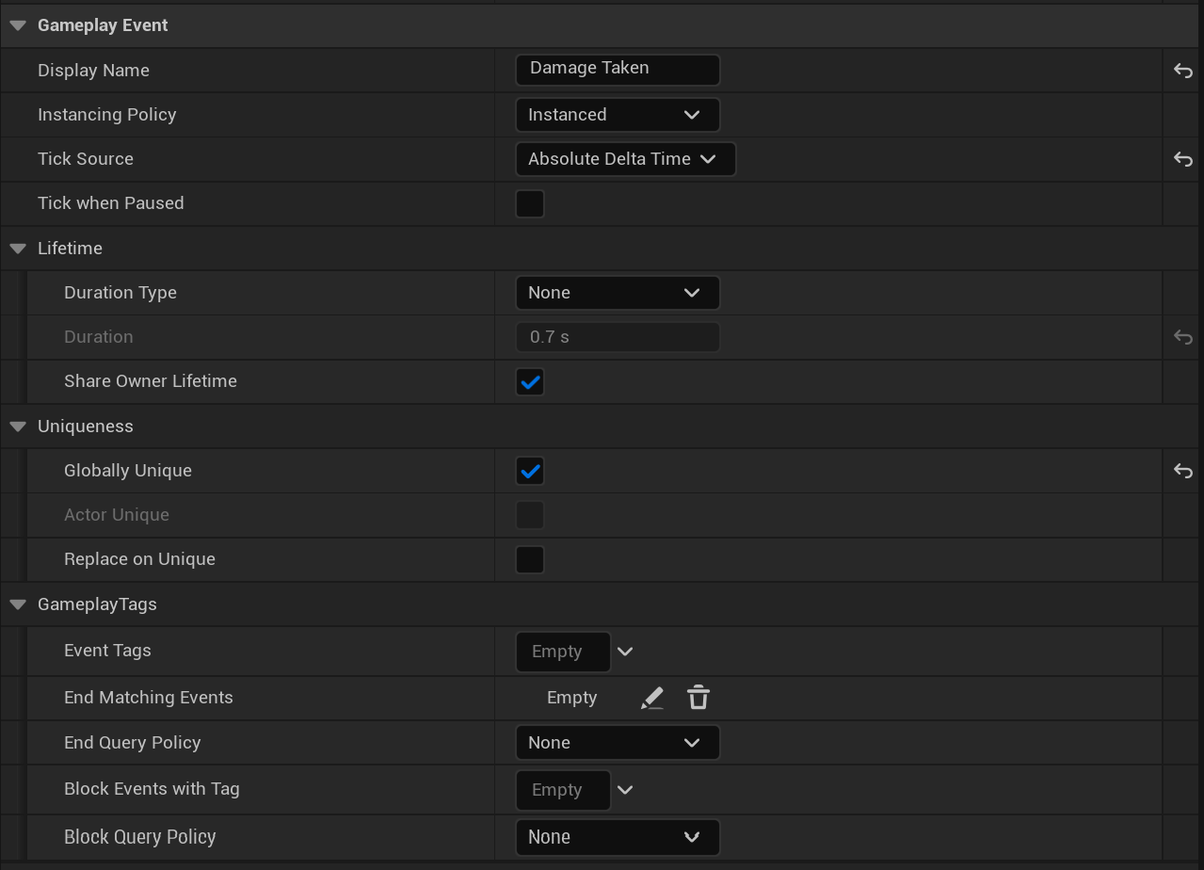This screenshot has height=870, width=1204.
Task: Select the End Query Policy label
Action: click(133, 743)
